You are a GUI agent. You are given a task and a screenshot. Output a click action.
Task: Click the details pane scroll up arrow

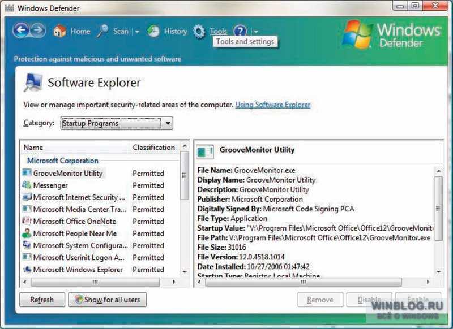point(438,171)
